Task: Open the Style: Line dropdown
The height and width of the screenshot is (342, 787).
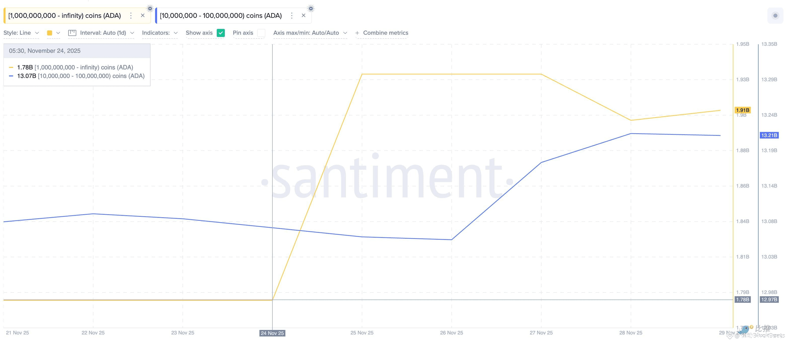Action: [21, 33]
